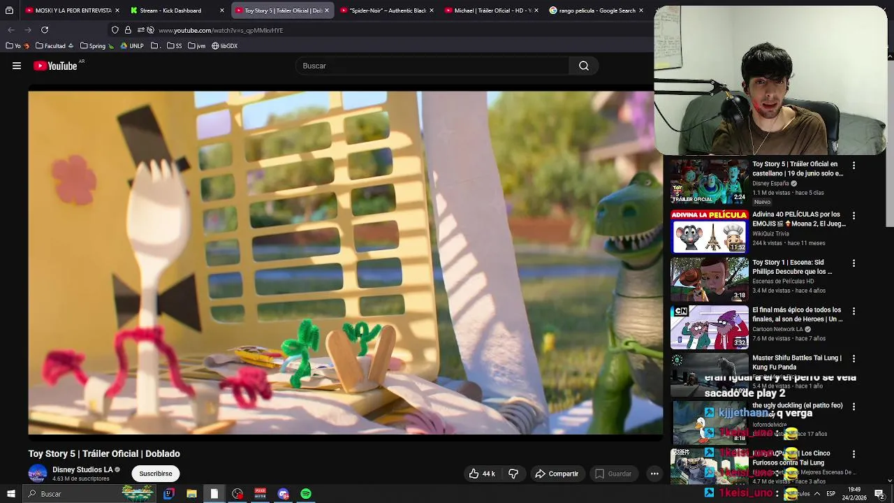
Task: Expand hidden system tray icons
Action: point(816,494)
